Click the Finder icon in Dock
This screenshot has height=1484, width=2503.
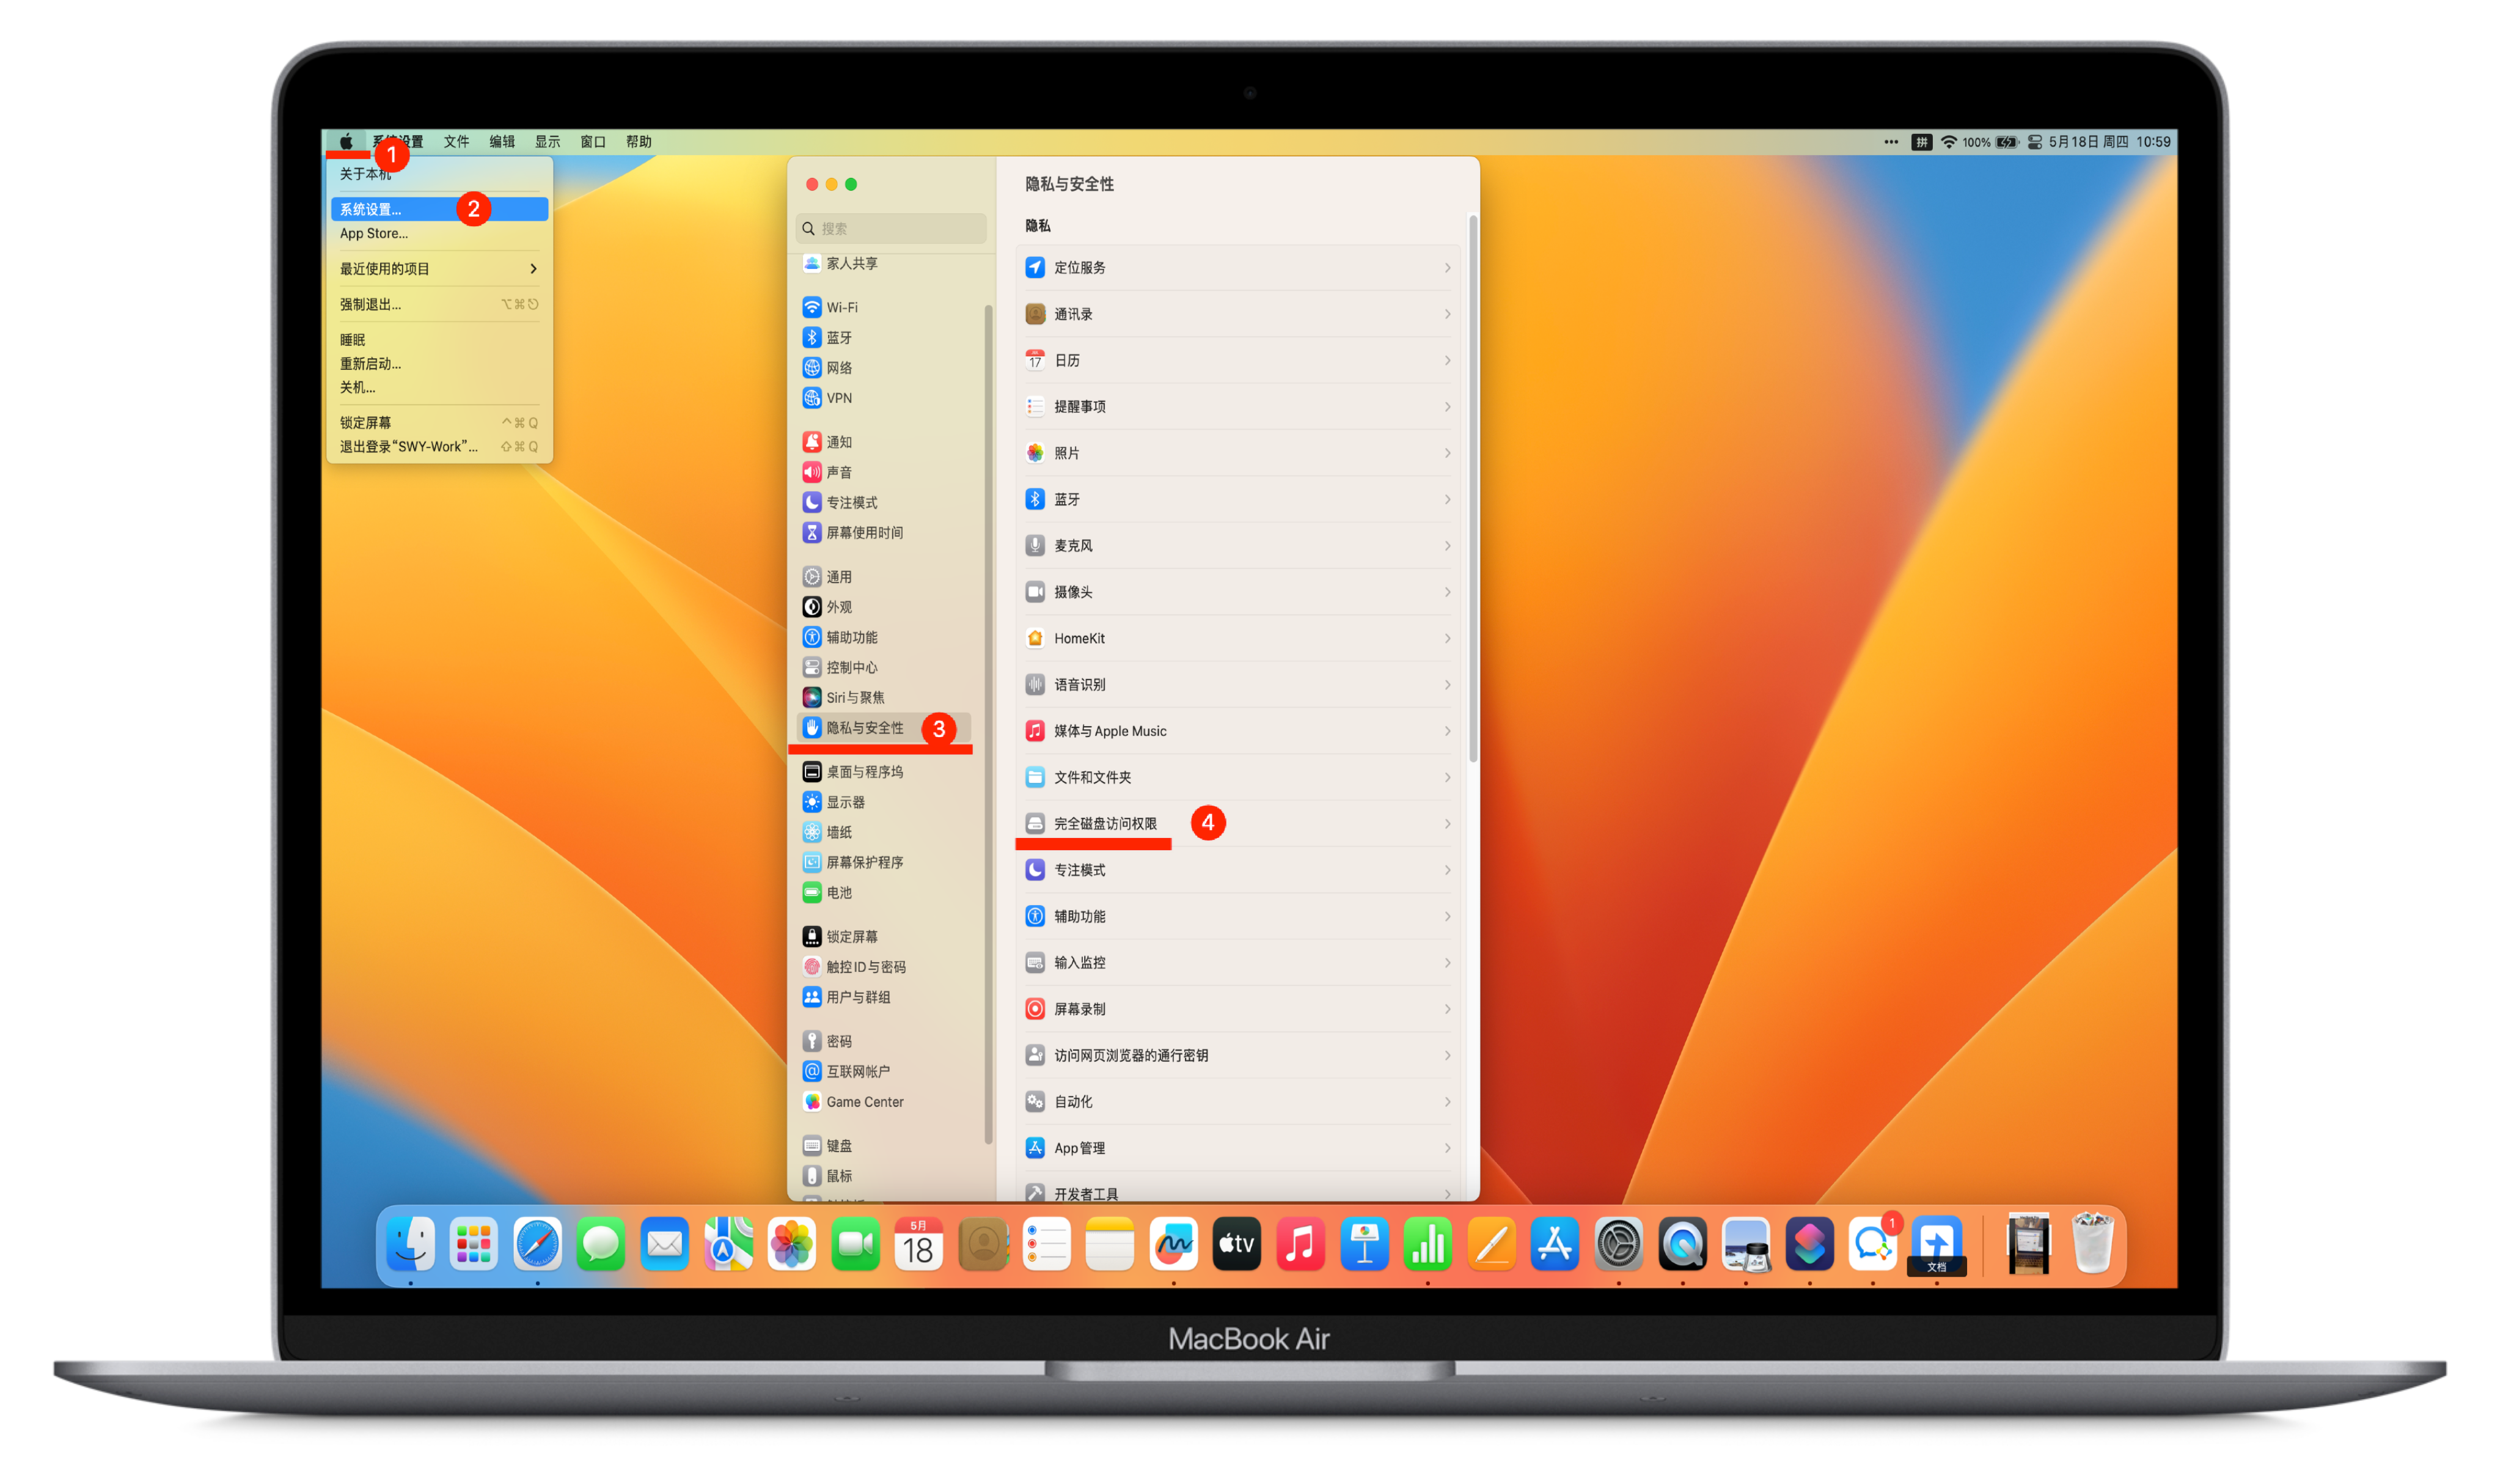pyautogui.click(x=411, y=1244)
